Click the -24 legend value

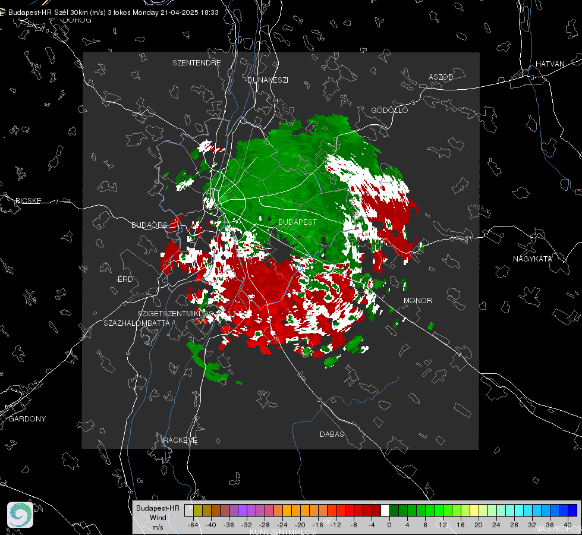click(x=282, y=525)
